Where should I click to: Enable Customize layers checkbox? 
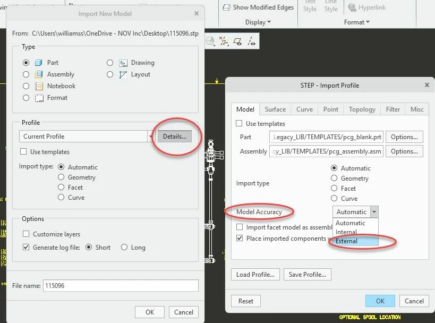coord(26,234)
